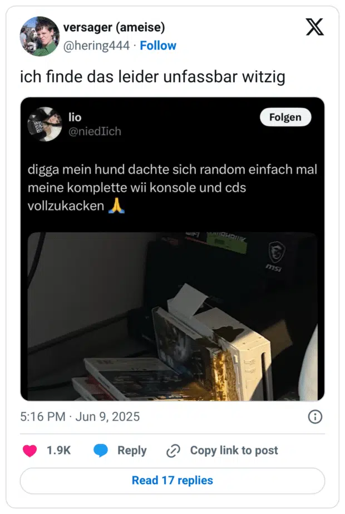This screenshot has height=514, width=345.
Task: Click the versager (ameise) display name
Action: click(114, 27)
